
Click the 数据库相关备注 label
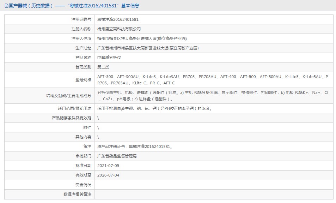(77, 194)
